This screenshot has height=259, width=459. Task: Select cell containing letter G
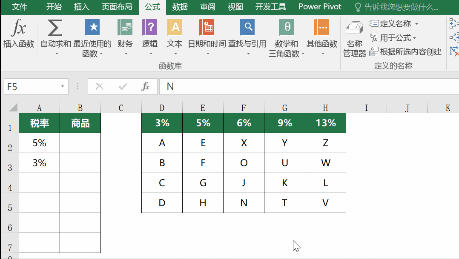pos(203,183)
